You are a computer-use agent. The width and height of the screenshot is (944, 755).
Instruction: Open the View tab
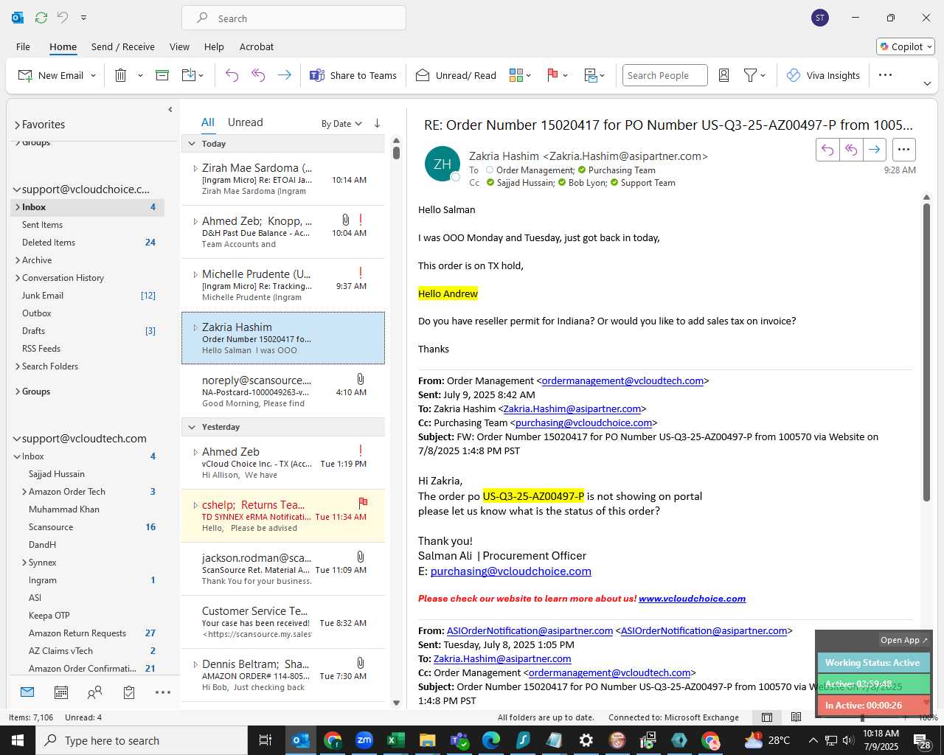click(179, 46)
